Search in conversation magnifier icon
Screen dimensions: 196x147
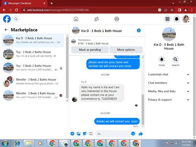click(175, 60)
